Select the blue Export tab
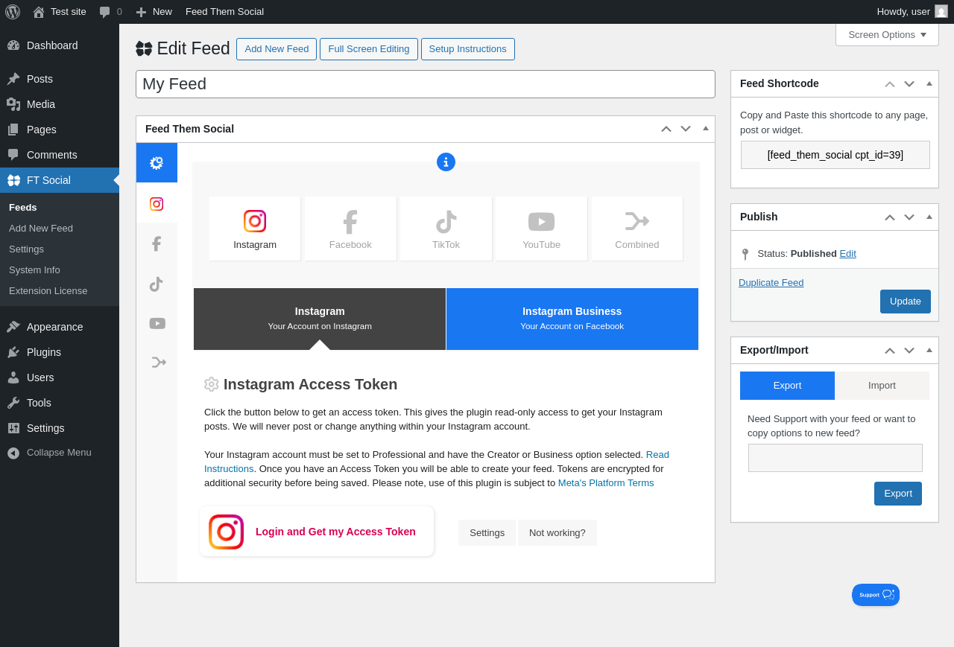This screenshot has width=954, height=647. pyautogui.click(x=787, y=386)
